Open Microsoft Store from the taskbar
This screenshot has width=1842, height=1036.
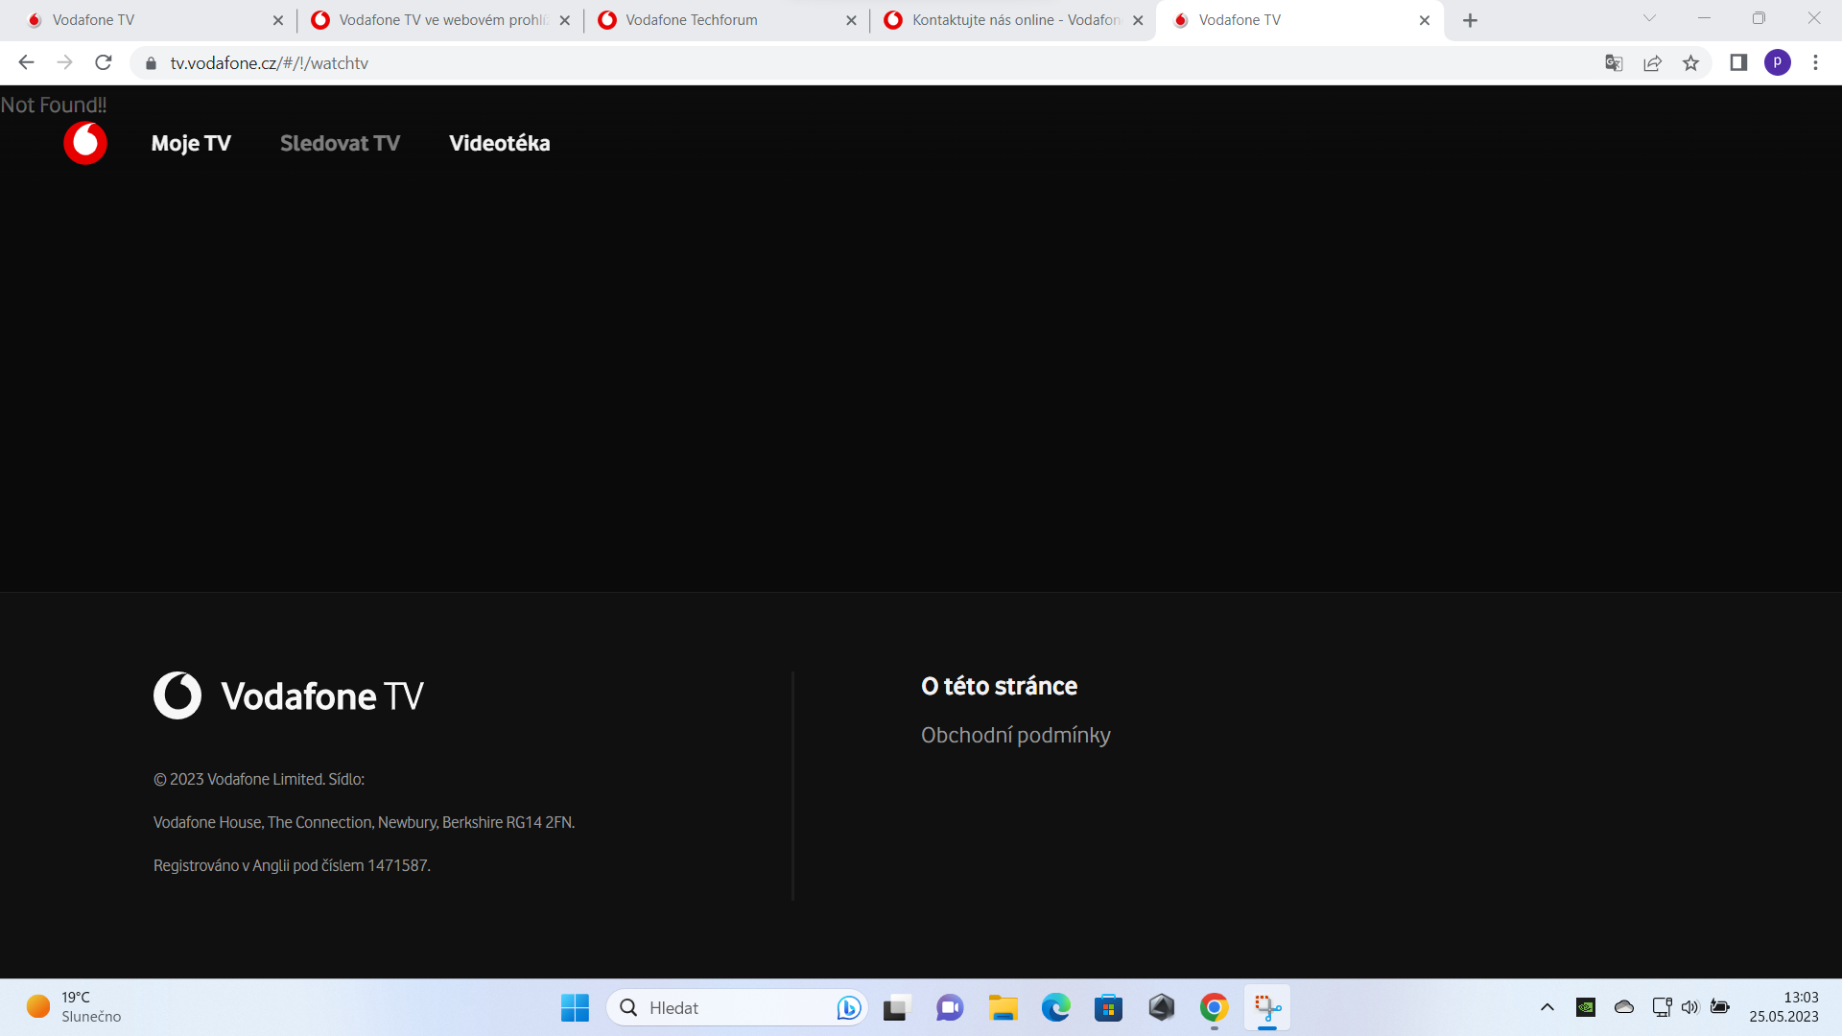tap(1108, 1007)
